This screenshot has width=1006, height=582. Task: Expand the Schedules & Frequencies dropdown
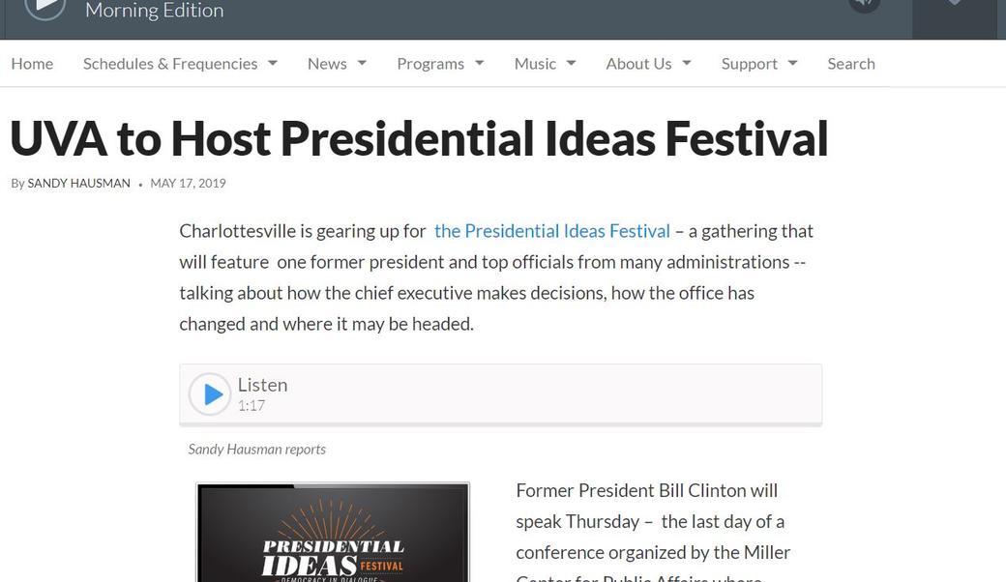coord(273,64)
